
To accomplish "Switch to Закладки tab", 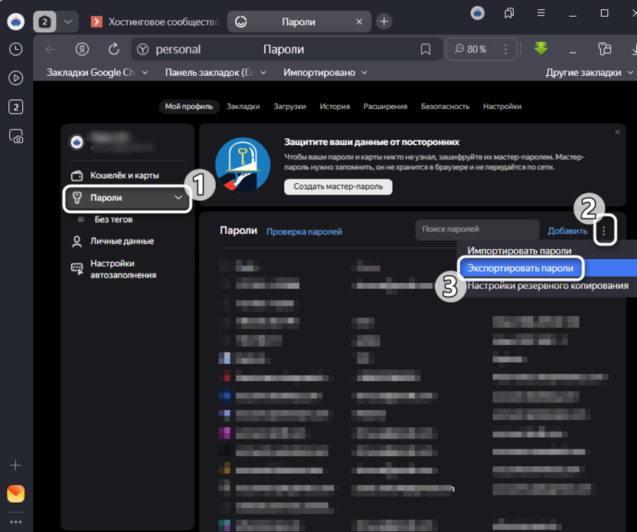I will 243,107.
